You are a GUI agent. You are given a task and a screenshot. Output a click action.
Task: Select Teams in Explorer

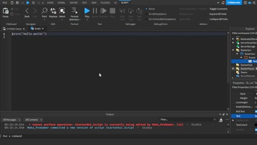(x=244, y=72)
